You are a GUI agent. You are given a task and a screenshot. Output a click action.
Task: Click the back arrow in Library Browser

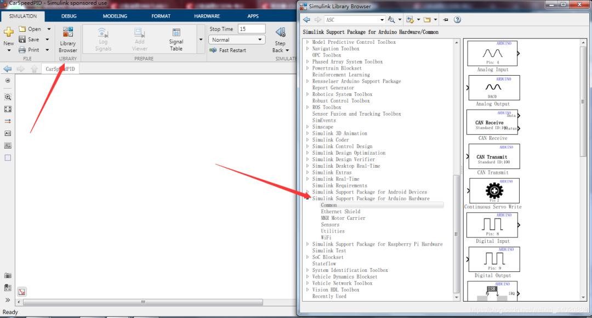click(x=307, y=20)
